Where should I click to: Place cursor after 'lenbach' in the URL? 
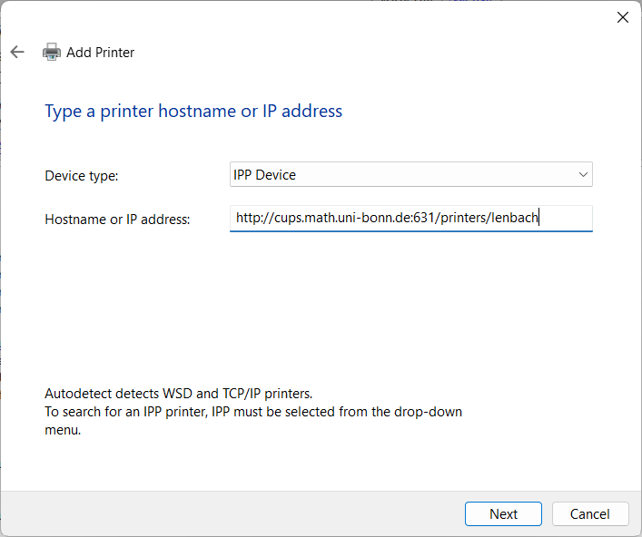[540, 218]
